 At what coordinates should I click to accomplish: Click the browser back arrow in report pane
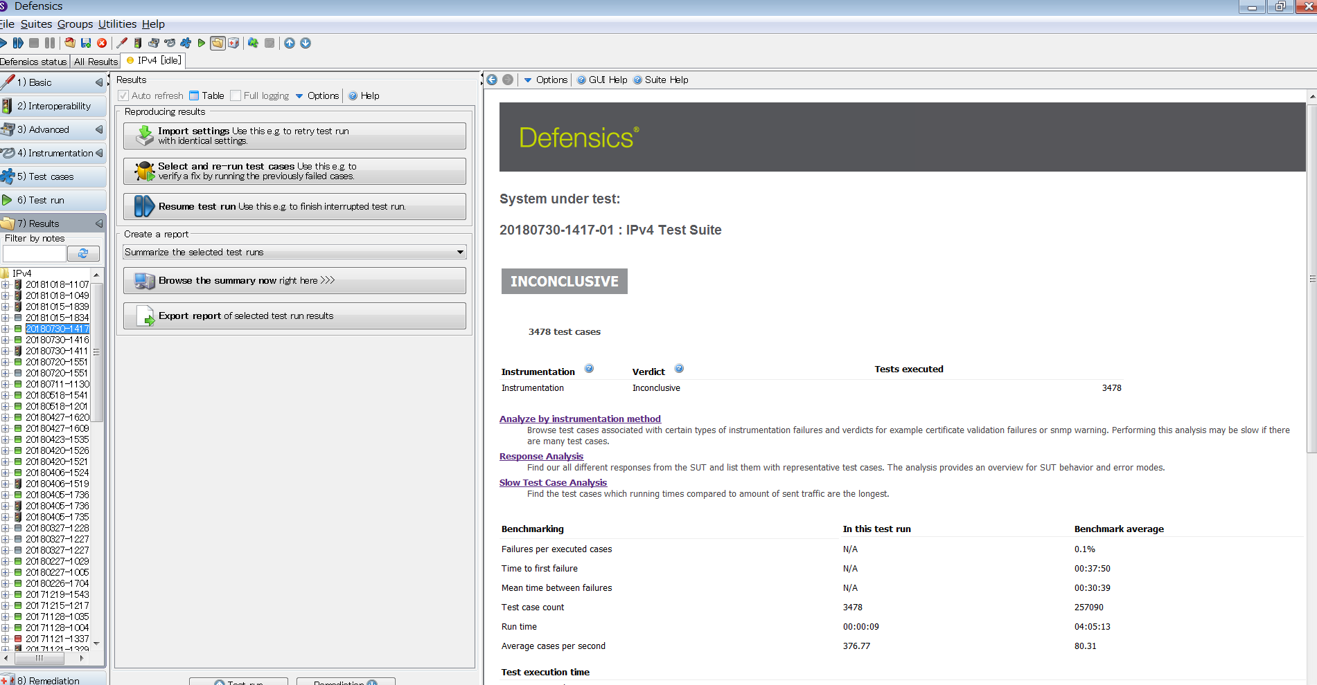(x=492, y=80)
